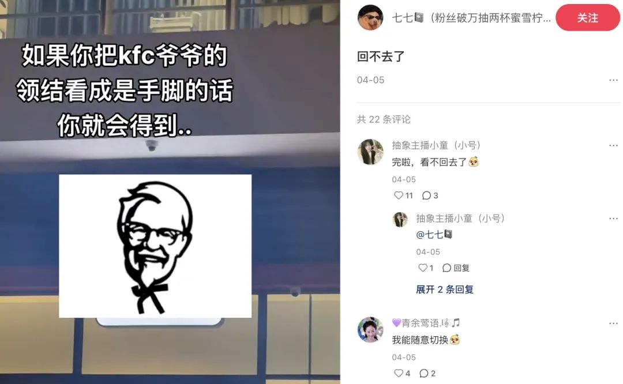This screenshot has width=623, height=384.
Task: Open replies bubble showing 3
Action: (430, 195)
